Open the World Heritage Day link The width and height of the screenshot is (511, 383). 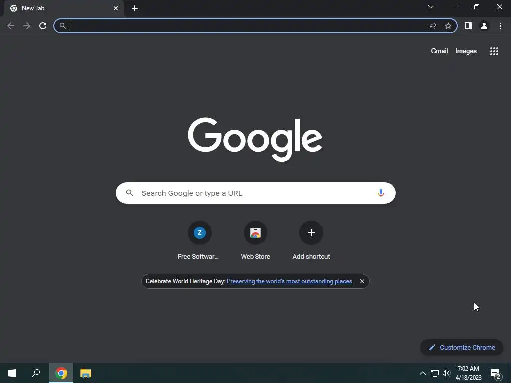click(289, 281)
